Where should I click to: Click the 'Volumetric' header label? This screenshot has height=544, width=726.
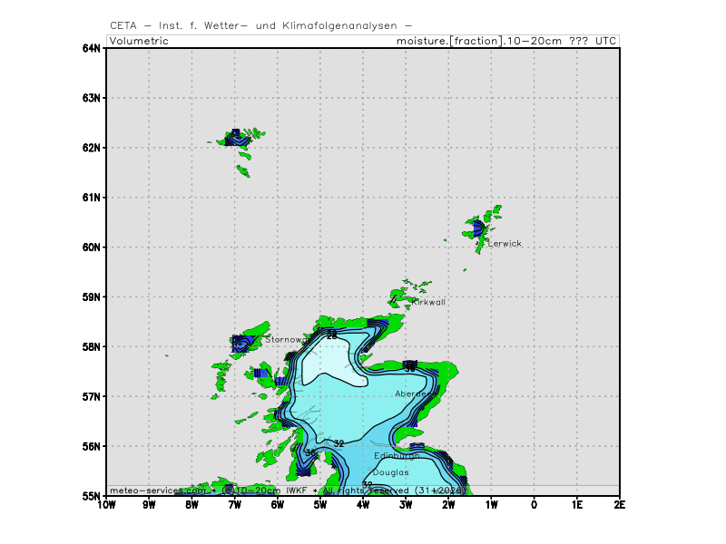click(139, 42)
